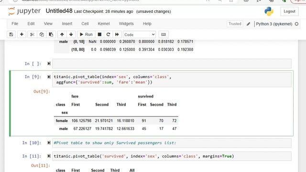Click the value 19.741782
306x172 pixels.
click(x=104, y=129)
